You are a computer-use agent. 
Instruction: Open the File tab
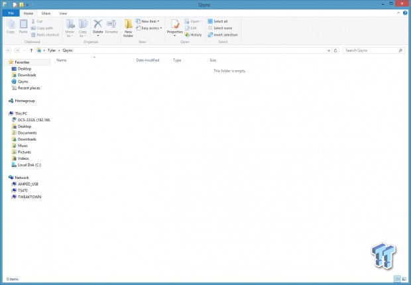[x=11, y=13]
